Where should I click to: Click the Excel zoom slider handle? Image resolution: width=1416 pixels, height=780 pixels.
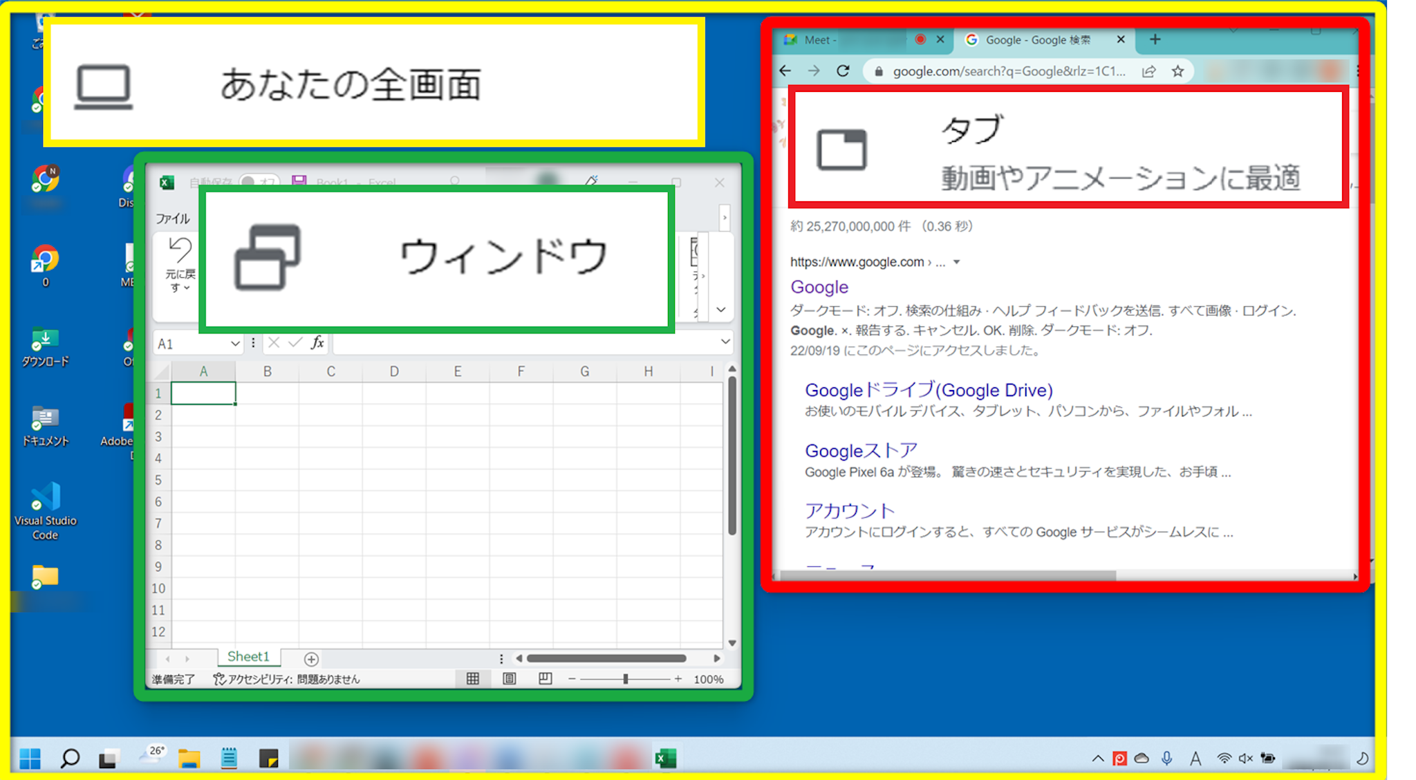click(625, 679)
